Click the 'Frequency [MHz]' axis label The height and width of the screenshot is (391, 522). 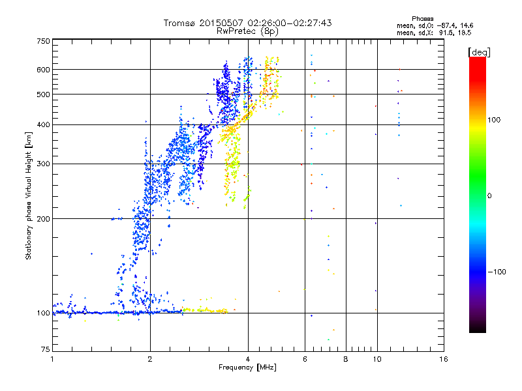coord(247,368)
